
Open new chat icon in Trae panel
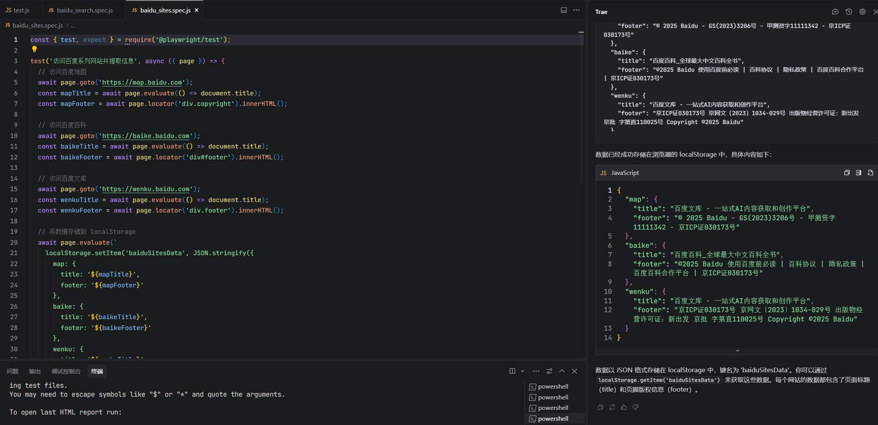(x=835, y=12)
